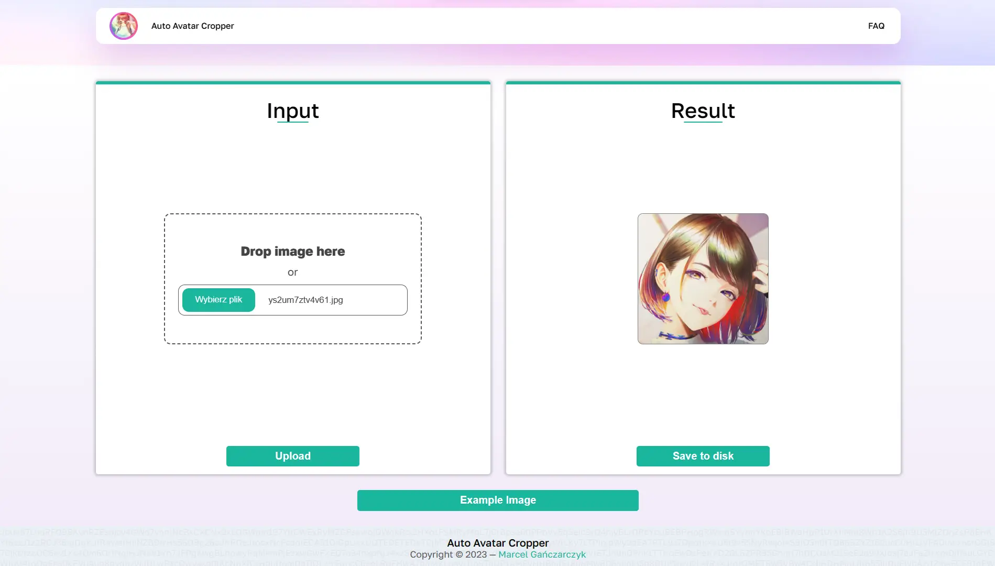Click the footer Auto Avatar Cropper title
Viewport: 995px width, 566px height.
[497, 543]
